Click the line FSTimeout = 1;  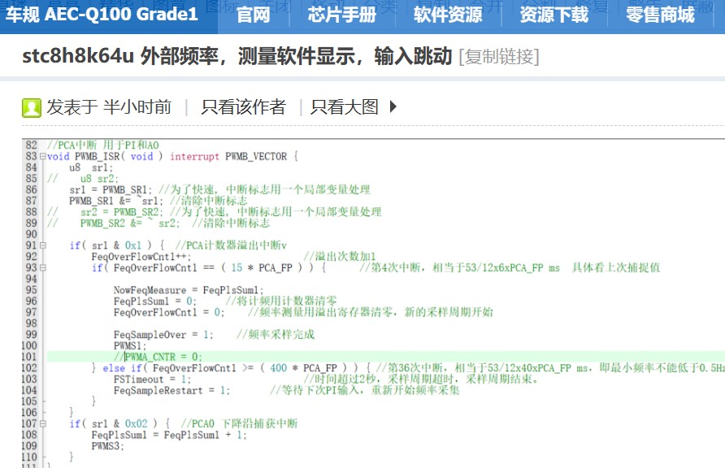coord(153,379)
